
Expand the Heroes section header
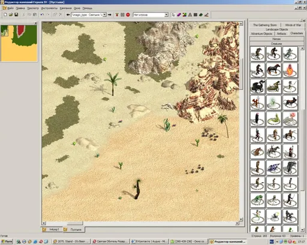tap(276, 39)
